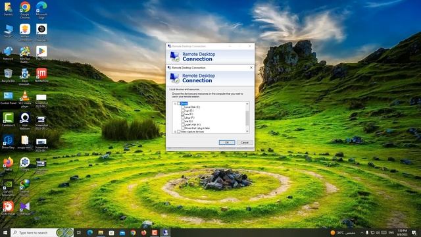
Task: Check the Local Disk (C:) checkbox
Action: tap(183, 107)
